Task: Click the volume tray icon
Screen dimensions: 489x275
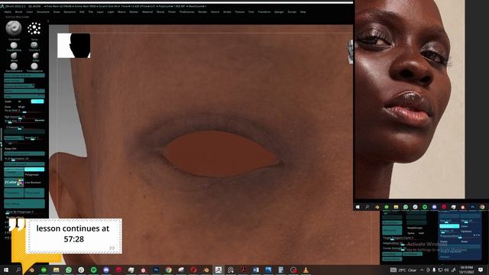Action: tap(446, 270)
